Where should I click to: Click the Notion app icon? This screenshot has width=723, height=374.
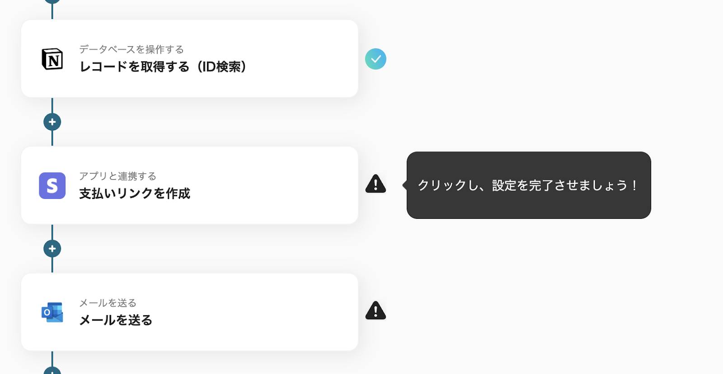[x=52, y=59]
